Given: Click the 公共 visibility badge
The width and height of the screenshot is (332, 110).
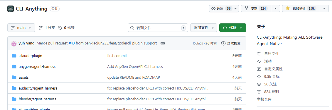Looking at the screenshot, I should coord(55,9).
